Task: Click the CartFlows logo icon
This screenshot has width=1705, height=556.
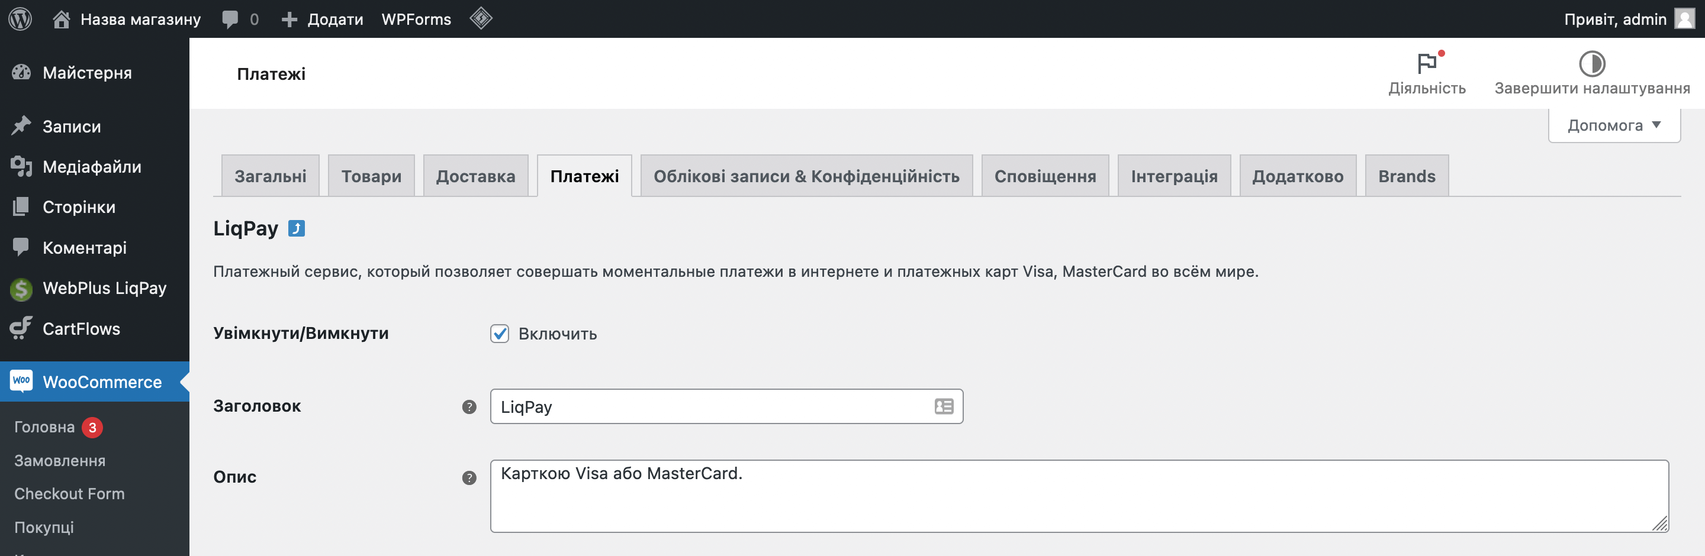Action: click(21, 328)
